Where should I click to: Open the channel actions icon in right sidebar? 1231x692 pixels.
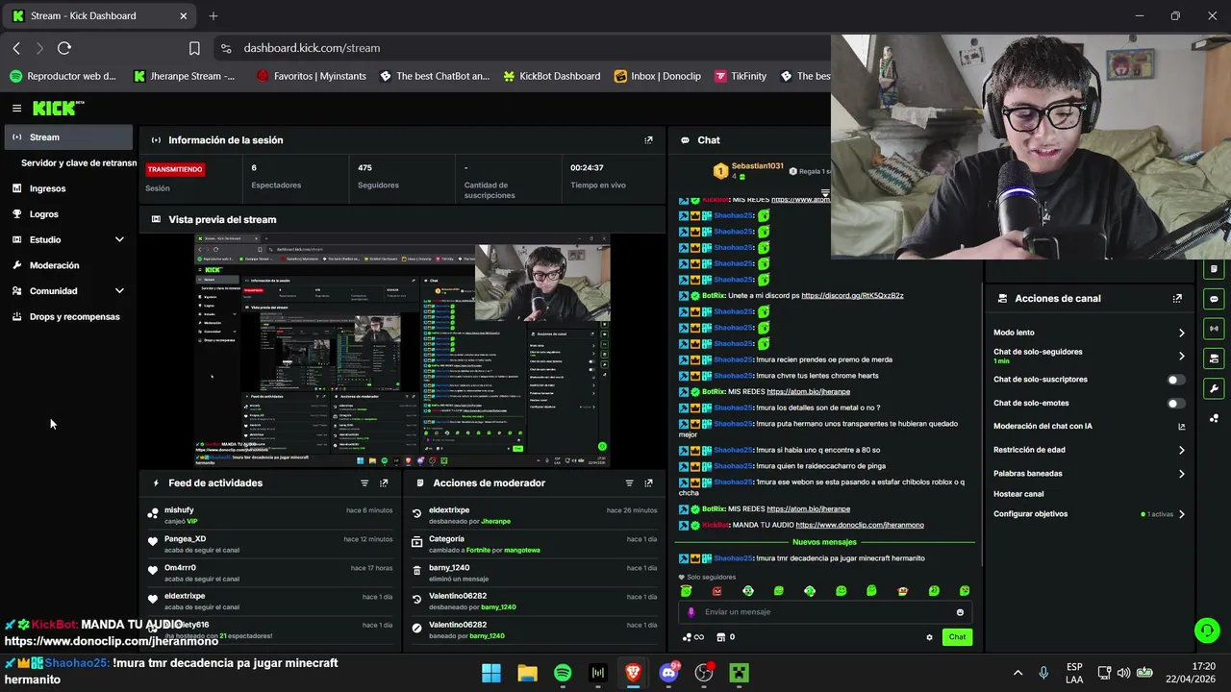(1214, 358)
